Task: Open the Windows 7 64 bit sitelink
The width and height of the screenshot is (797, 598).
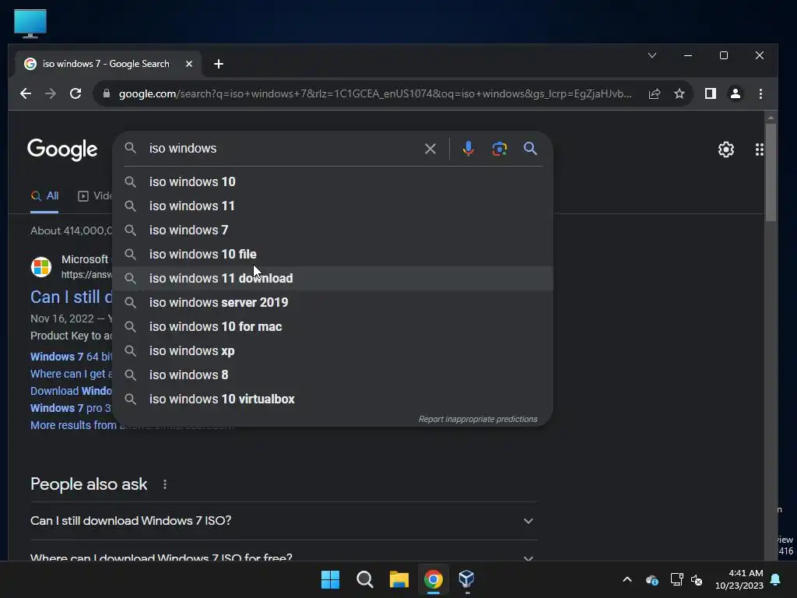Action: 71,357
